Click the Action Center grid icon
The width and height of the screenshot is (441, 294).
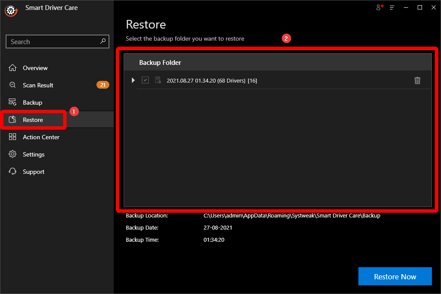(x=13, y=137)
